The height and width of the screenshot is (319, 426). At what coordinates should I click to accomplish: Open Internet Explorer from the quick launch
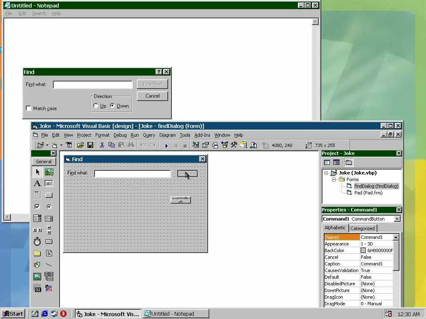(x=45, y=314)
